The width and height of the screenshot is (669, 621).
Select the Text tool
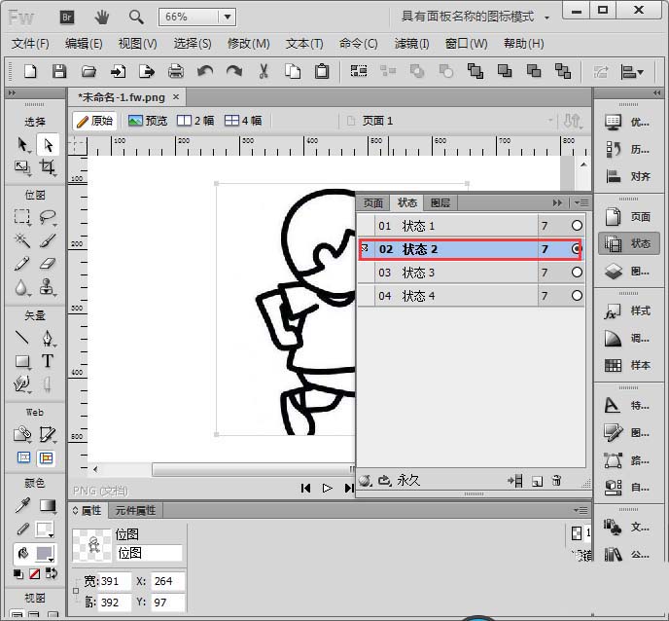point(48,361)
